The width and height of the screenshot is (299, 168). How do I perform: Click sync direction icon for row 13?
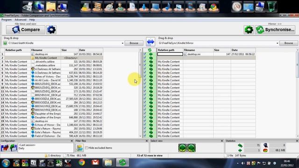[151, 98]
